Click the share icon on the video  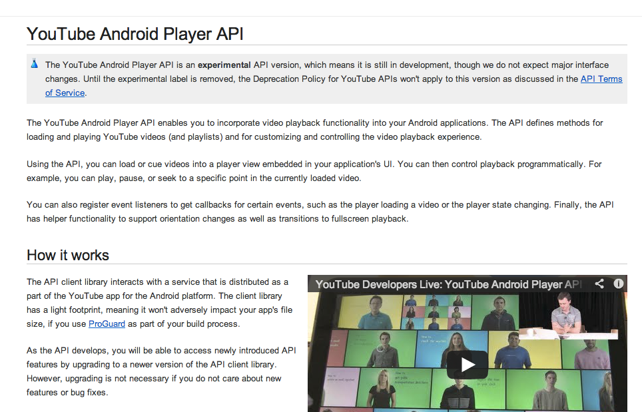[599, 284]
